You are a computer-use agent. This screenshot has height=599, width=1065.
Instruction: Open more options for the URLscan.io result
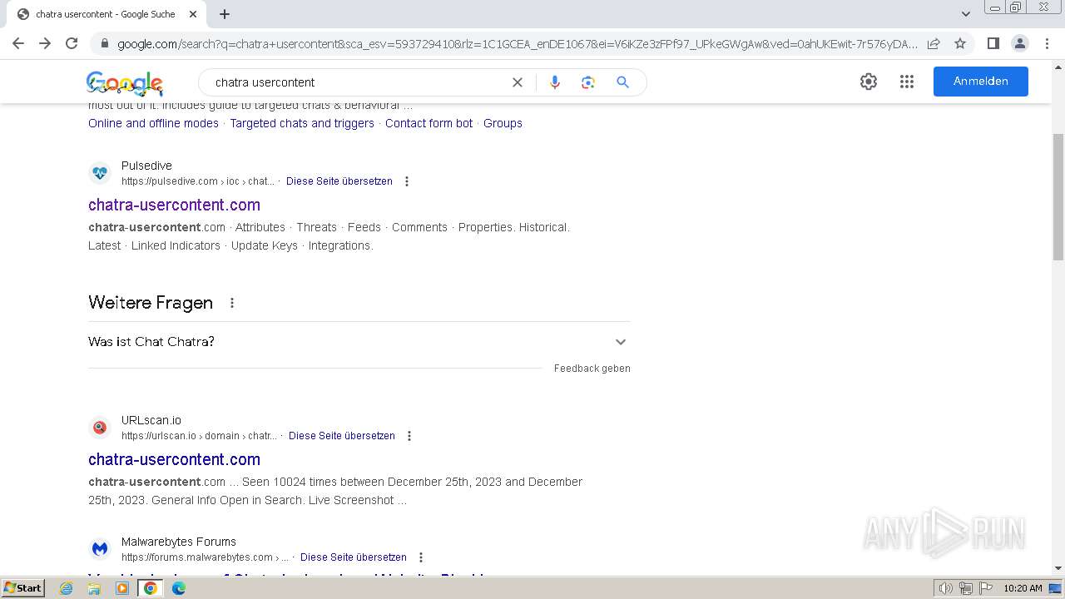click(409, 436)
